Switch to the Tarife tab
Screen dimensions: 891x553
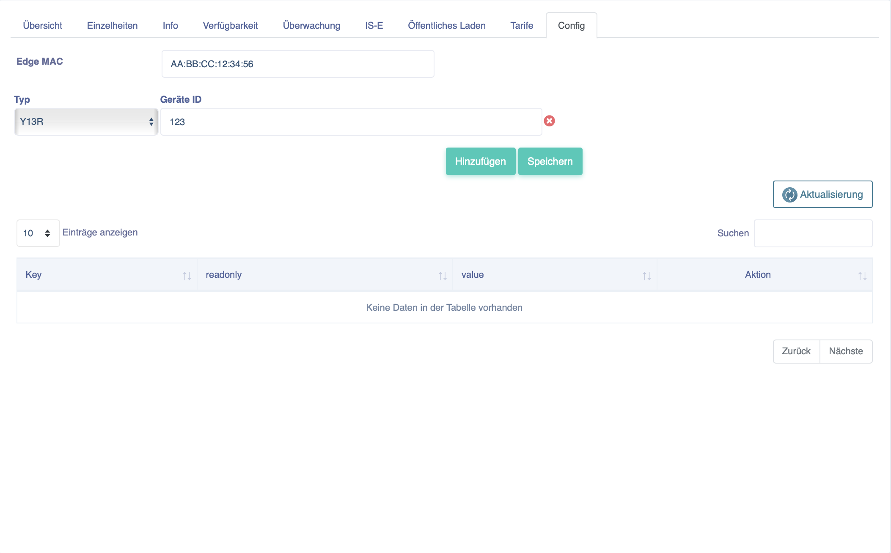tap(522, 25)
